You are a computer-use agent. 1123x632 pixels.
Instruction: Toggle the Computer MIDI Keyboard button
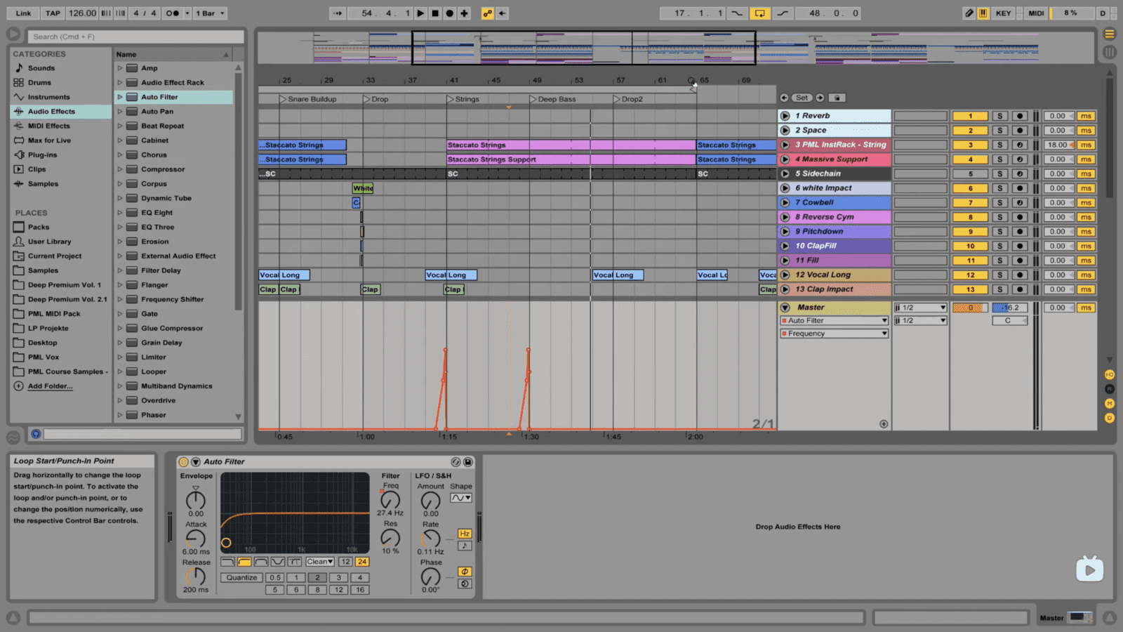(x=983, y=13)
